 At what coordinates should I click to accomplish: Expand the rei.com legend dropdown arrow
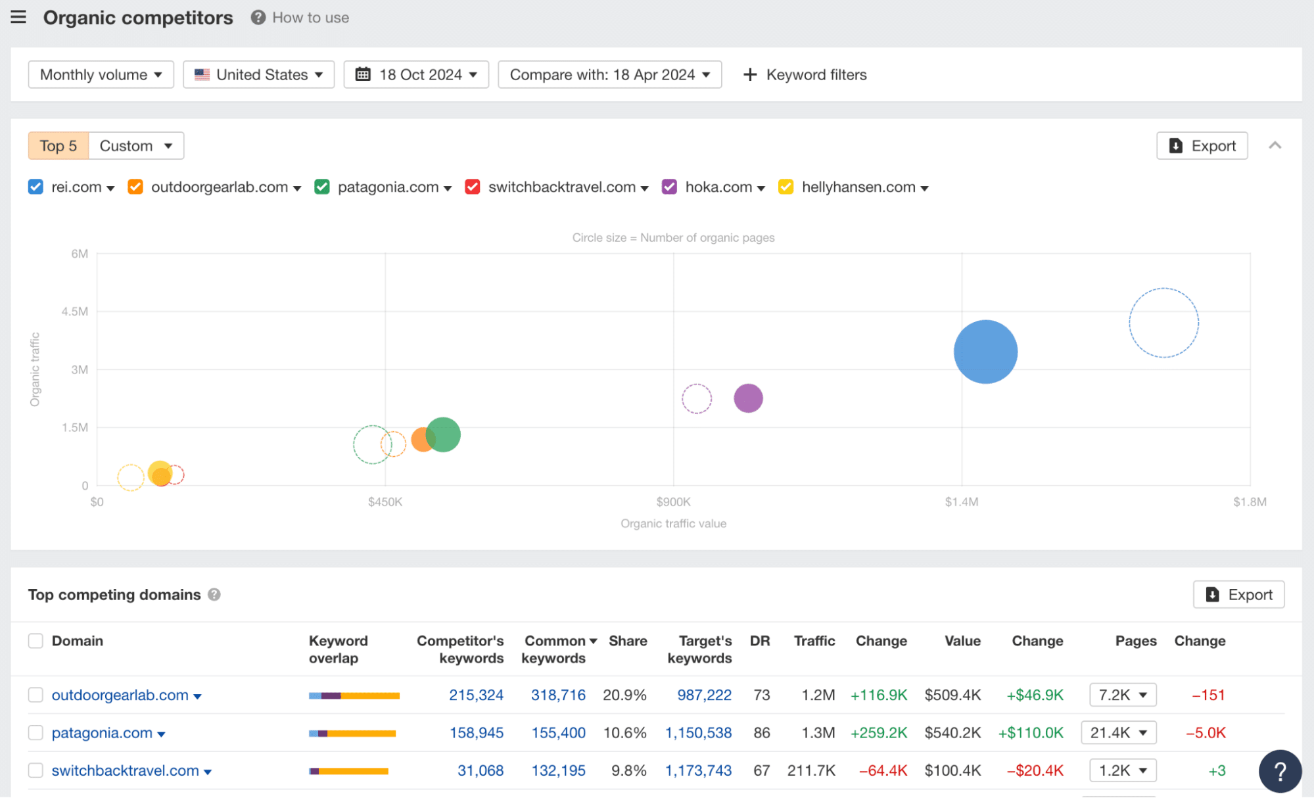coord(110,189)
